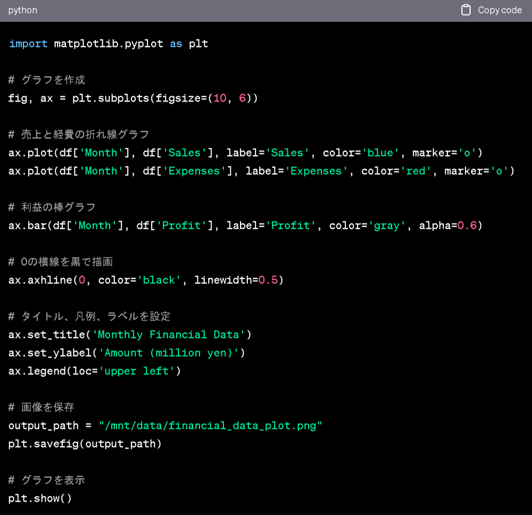Select the plt.show() line

[40, 498]
